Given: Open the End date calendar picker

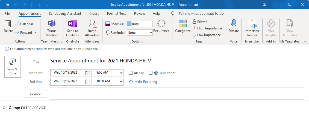Looking at the screenshot, I should (x=88, y=81).
